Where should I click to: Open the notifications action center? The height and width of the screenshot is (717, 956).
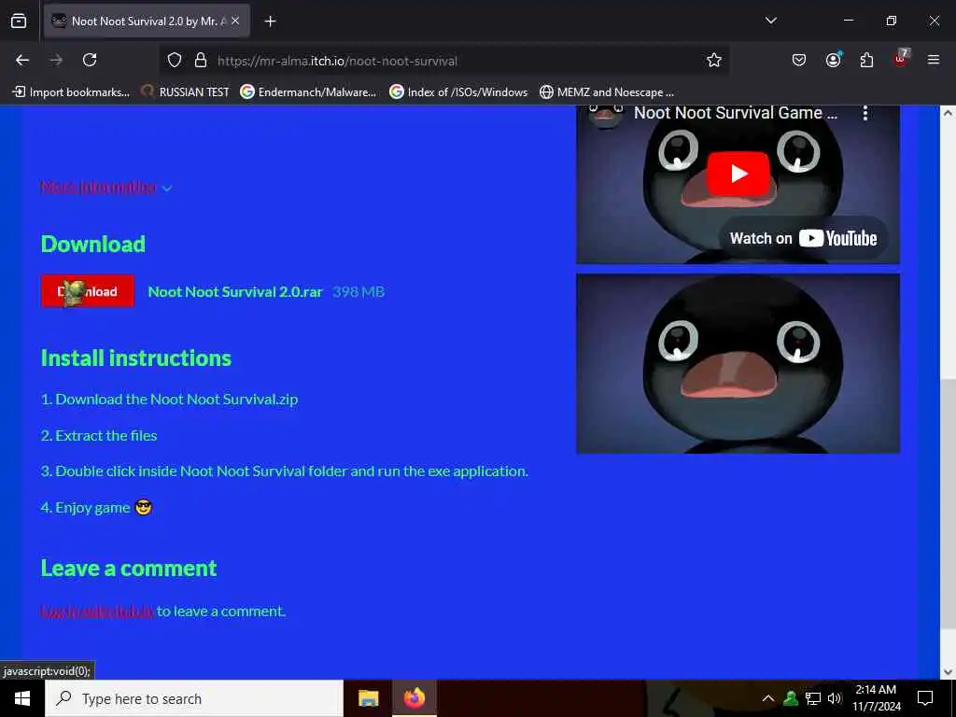point(925,698)
